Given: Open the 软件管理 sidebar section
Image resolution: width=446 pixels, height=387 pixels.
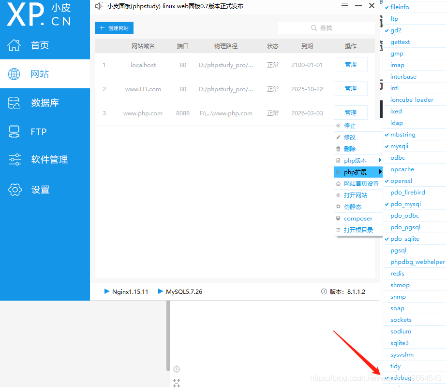Looking at the screenshot, I should (x=45, y=159).
